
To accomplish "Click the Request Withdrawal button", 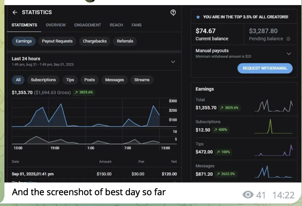I will pyautogui.click(x=265, y=68).
